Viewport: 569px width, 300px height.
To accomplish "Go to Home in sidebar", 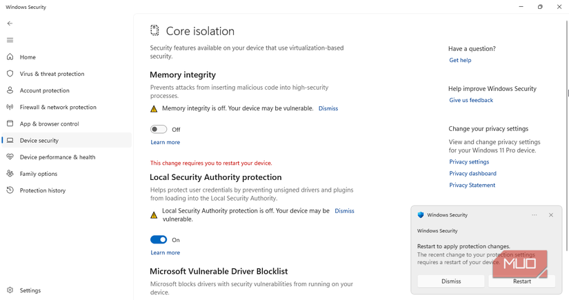I will [67, 57].
